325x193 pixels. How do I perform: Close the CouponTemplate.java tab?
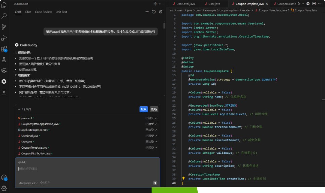[x=267, y=4]
